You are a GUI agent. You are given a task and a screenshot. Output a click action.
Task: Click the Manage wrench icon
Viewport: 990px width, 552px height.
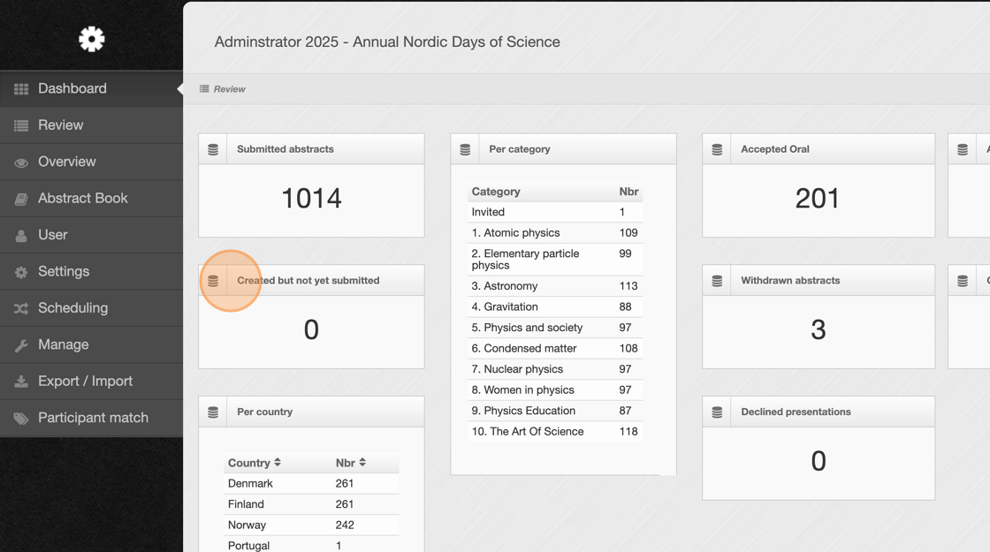click(21, 345)
